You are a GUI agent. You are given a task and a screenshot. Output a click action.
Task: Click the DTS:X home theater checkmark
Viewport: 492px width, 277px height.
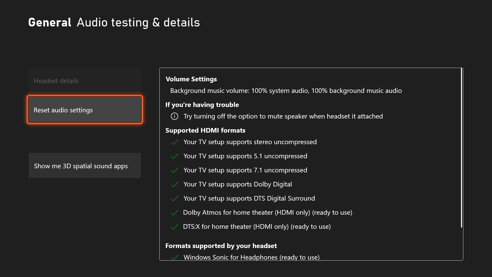[175, 227]
